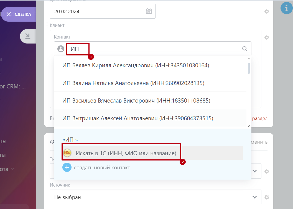The image size is (293, 209).
Task: Open the gear settings beside the Клиент block
Action: (x=267, y=38)
